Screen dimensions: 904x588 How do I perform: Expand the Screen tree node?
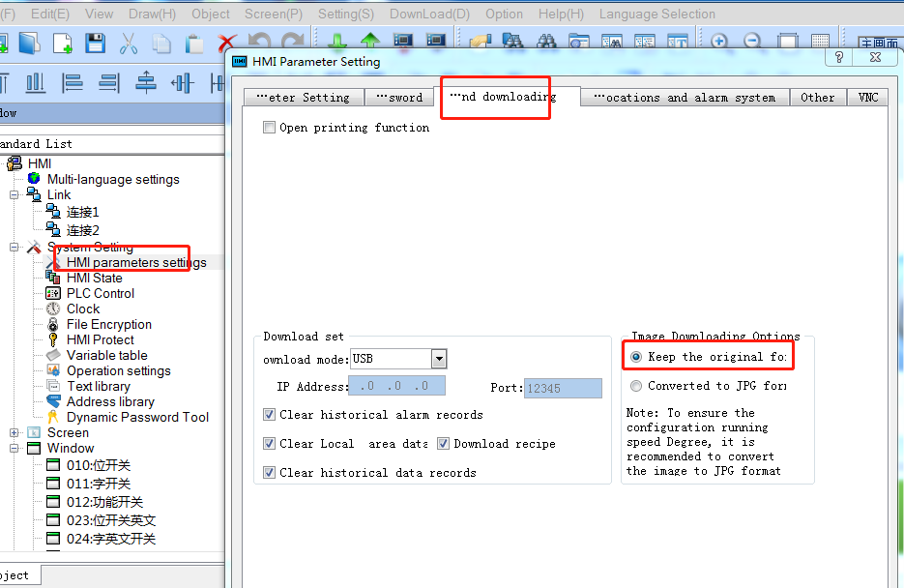click(15, 433)
